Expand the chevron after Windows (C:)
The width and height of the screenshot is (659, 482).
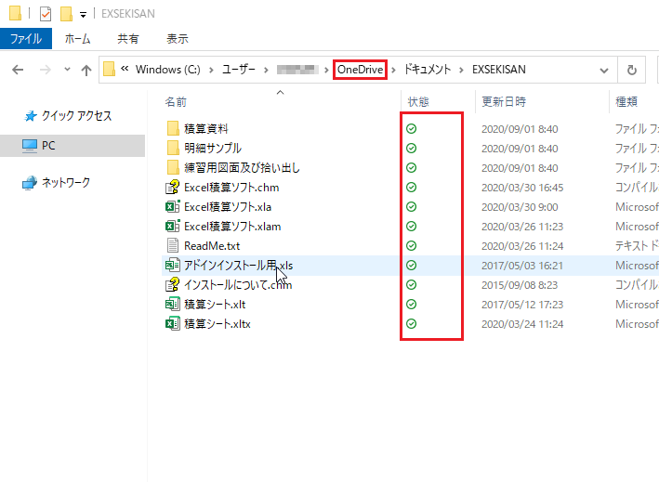tap(211, 70)
